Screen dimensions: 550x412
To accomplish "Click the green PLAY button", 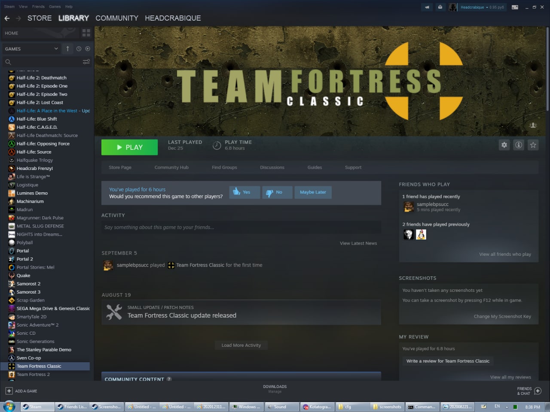I will tap(129, 147).
